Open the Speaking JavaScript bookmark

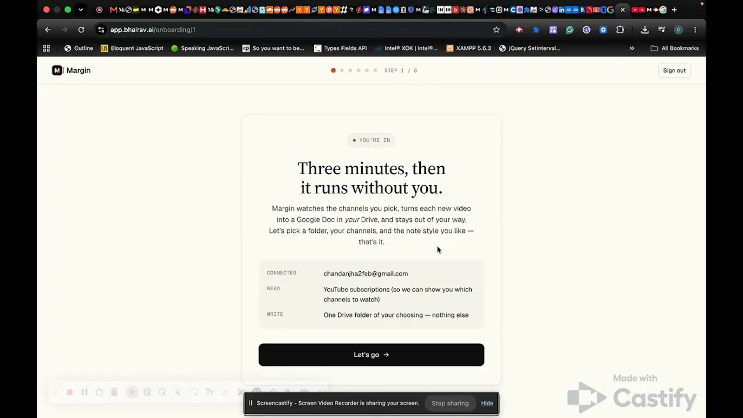(x=202, y=48)
